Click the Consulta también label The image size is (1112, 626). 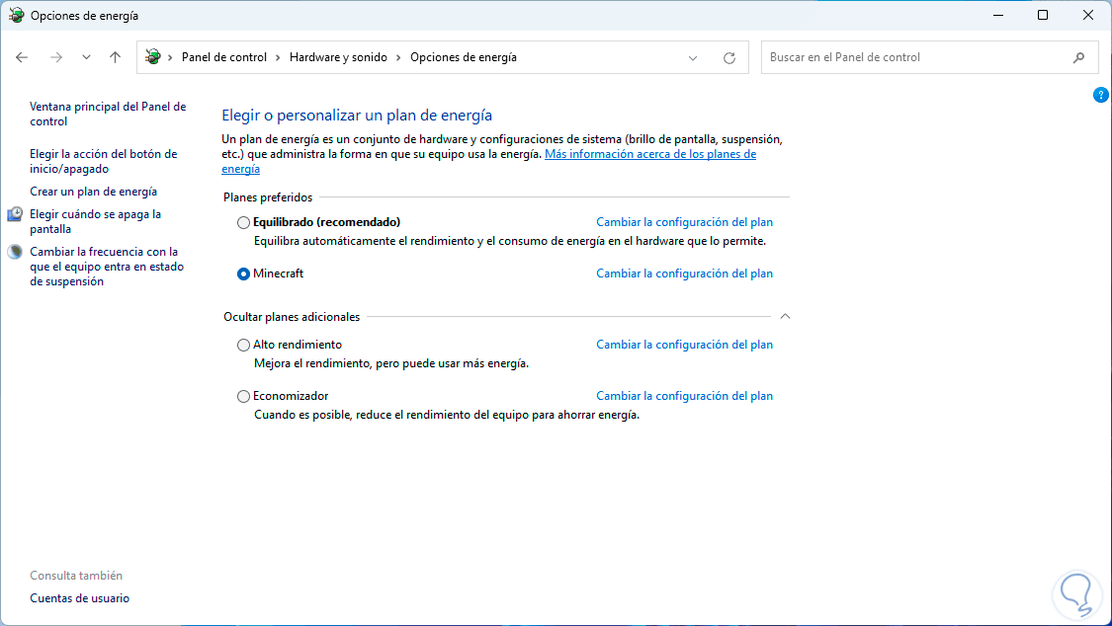76,576
